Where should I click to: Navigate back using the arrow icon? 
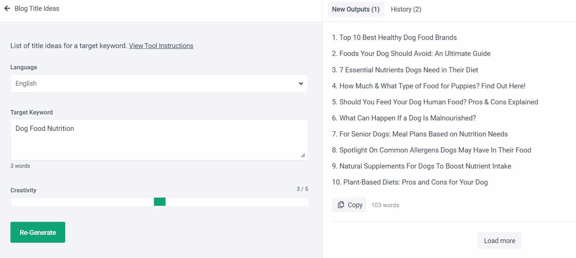[7, 8]
